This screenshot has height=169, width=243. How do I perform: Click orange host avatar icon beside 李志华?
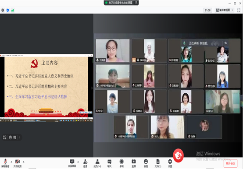[134, 60]
